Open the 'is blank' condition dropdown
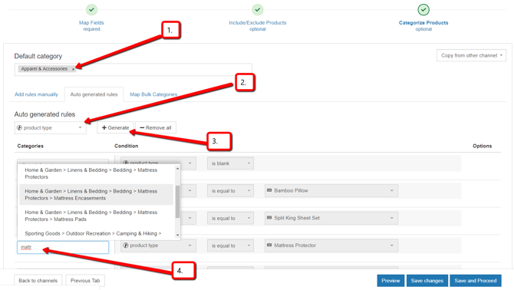 pyautogui.click(x=230, y=163)
